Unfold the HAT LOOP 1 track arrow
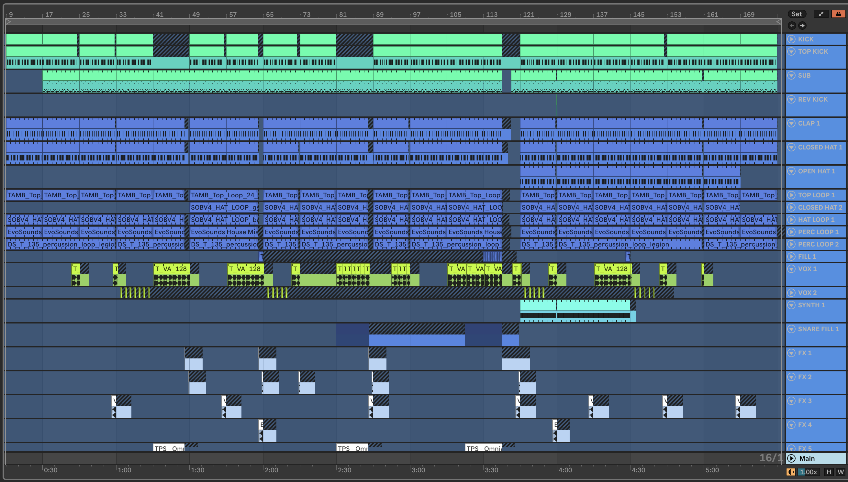This screenshot has width=848, height=482. 791,219
